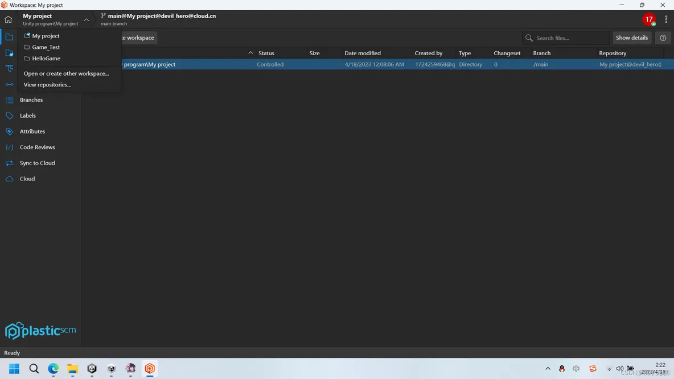Select the program\My project row

377,64
